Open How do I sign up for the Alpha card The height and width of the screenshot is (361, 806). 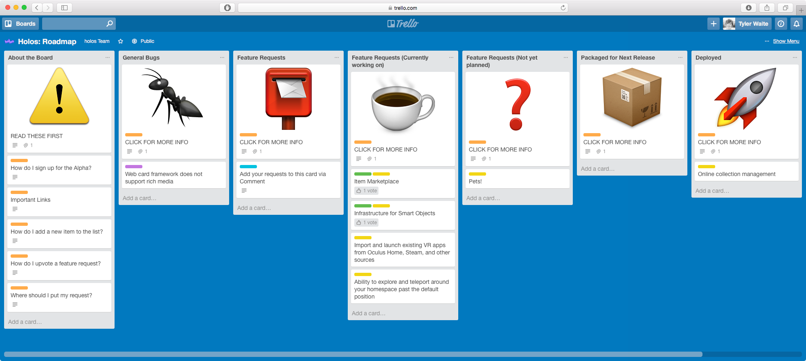tap(59, 170)
